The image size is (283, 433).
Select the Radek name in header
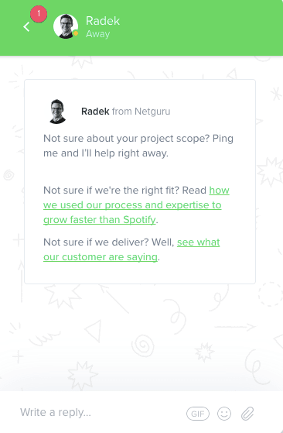point(103,21)
